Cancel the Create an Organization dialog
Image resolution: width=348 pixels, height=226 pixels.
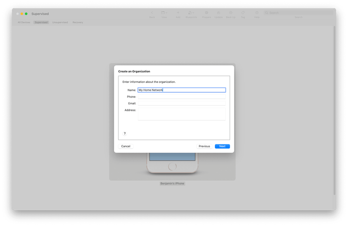click(126, 146)
